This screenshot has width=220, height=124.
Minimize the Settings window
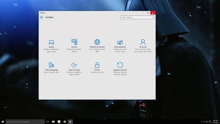(x=142, y=13)
